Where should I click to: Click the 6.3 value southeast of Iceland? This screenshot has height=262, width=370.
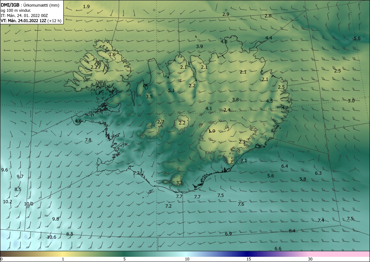[x=318, y=173]
